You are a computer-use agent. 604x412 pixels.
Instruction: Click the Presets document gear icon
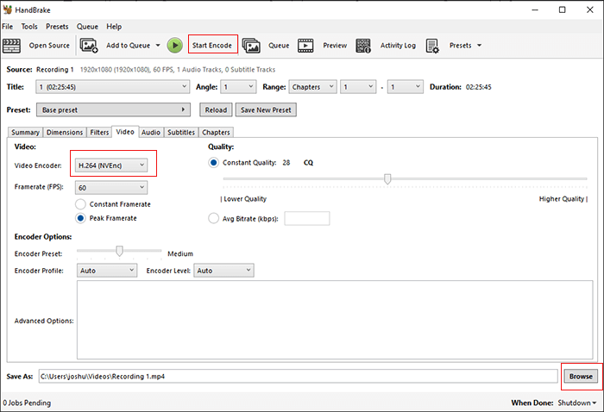pyautogui.click(x=432, y=46)
